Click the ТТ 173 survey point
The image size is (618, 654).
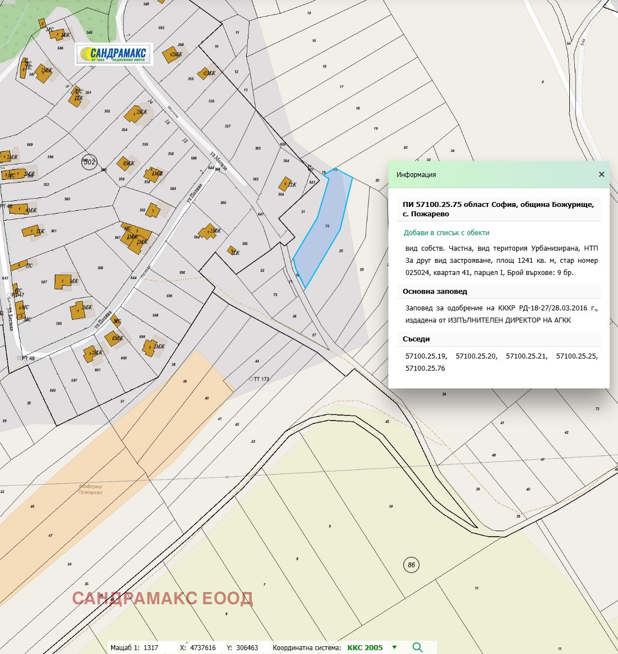[251, 379]
